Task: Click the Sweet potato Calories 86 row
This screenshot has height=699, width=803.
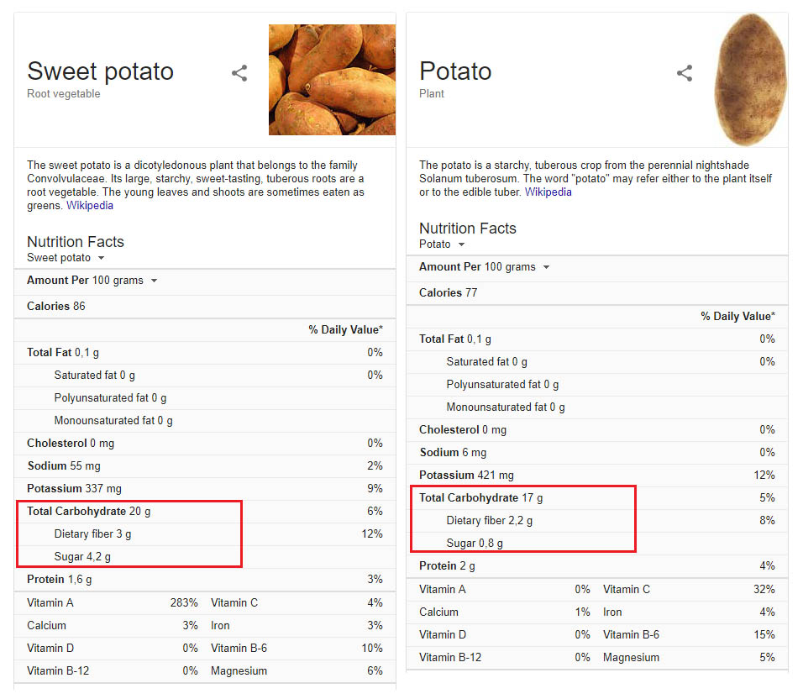Action: 205,306
